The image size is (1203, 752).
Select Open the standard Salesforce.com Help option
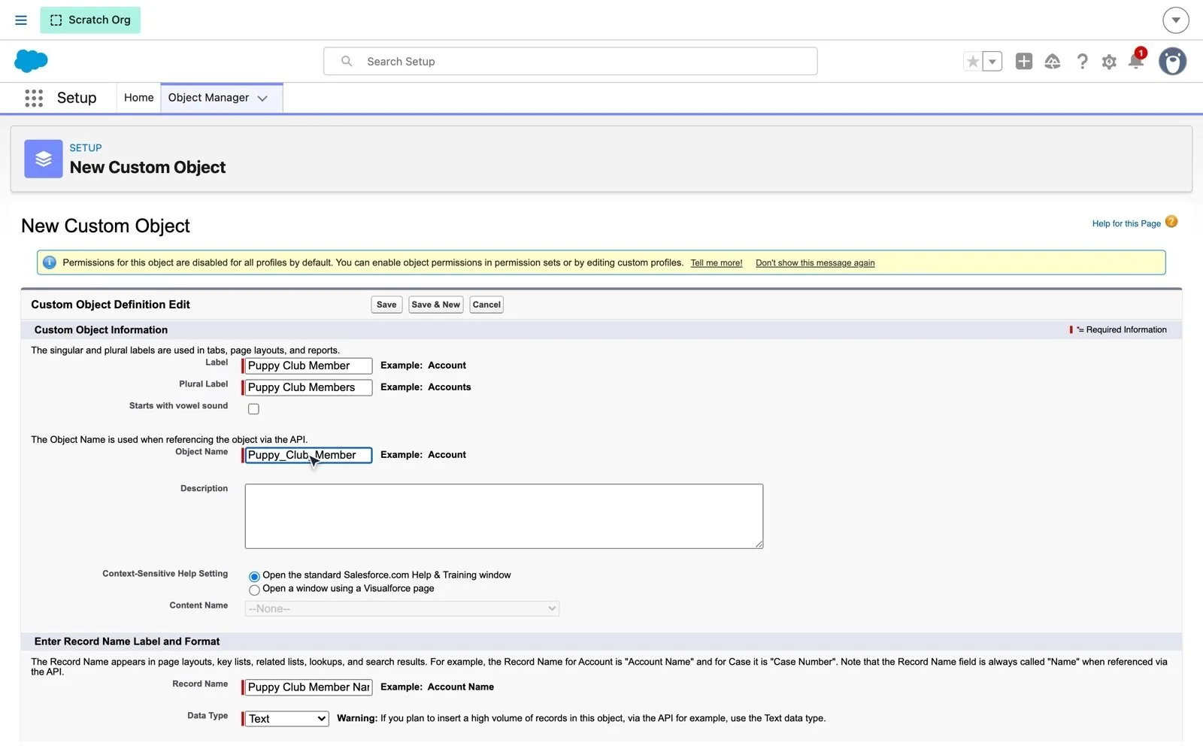[254, 577]
